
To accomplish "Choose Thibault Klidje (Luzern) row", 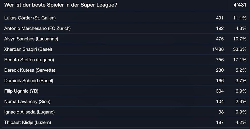I will [28, 122].
